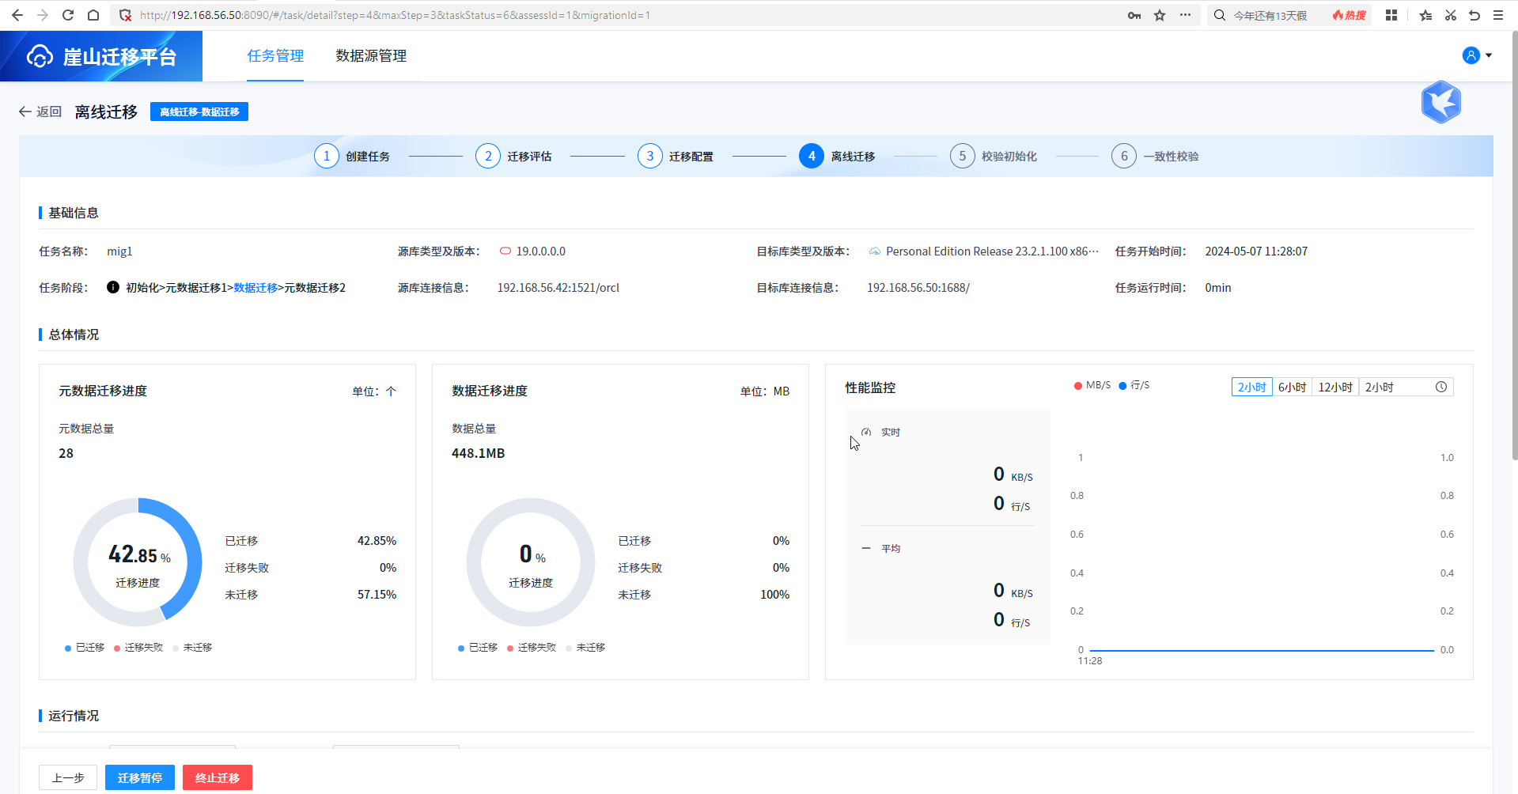Viewport: 1518px width, 794px height.
Task: Click the 终止迁移 button
Action: coord(218,777)
